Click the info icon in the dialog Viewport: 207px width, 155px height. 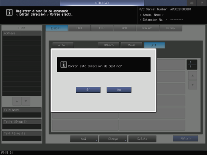click(x=64, y=65)
